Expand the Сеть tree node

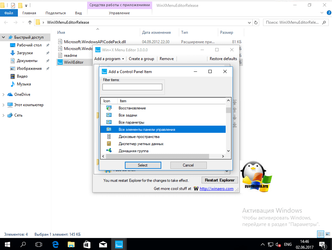(x=3, y=115)
